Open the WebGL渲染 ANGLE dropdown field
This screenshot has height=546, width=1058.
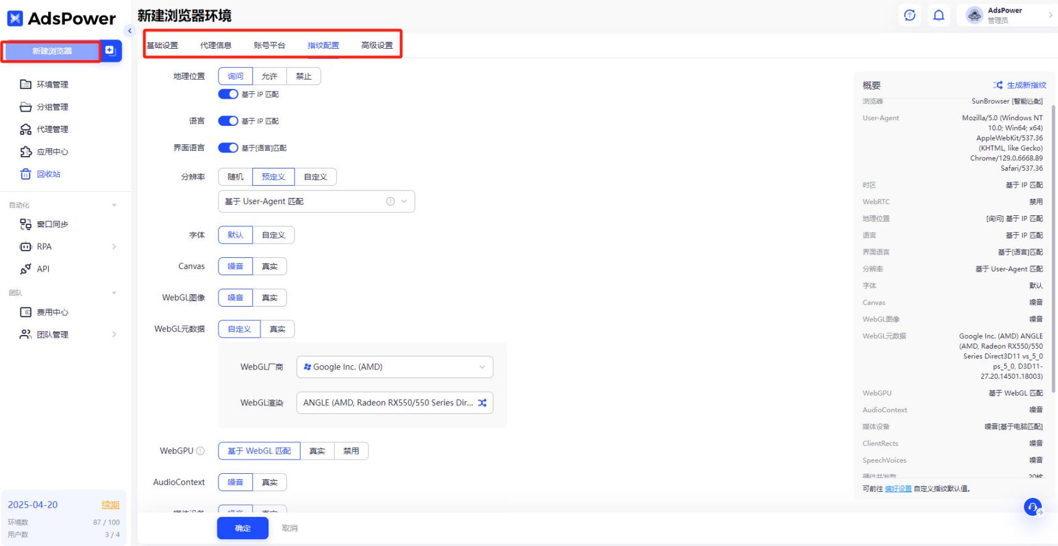coord(395,403)
